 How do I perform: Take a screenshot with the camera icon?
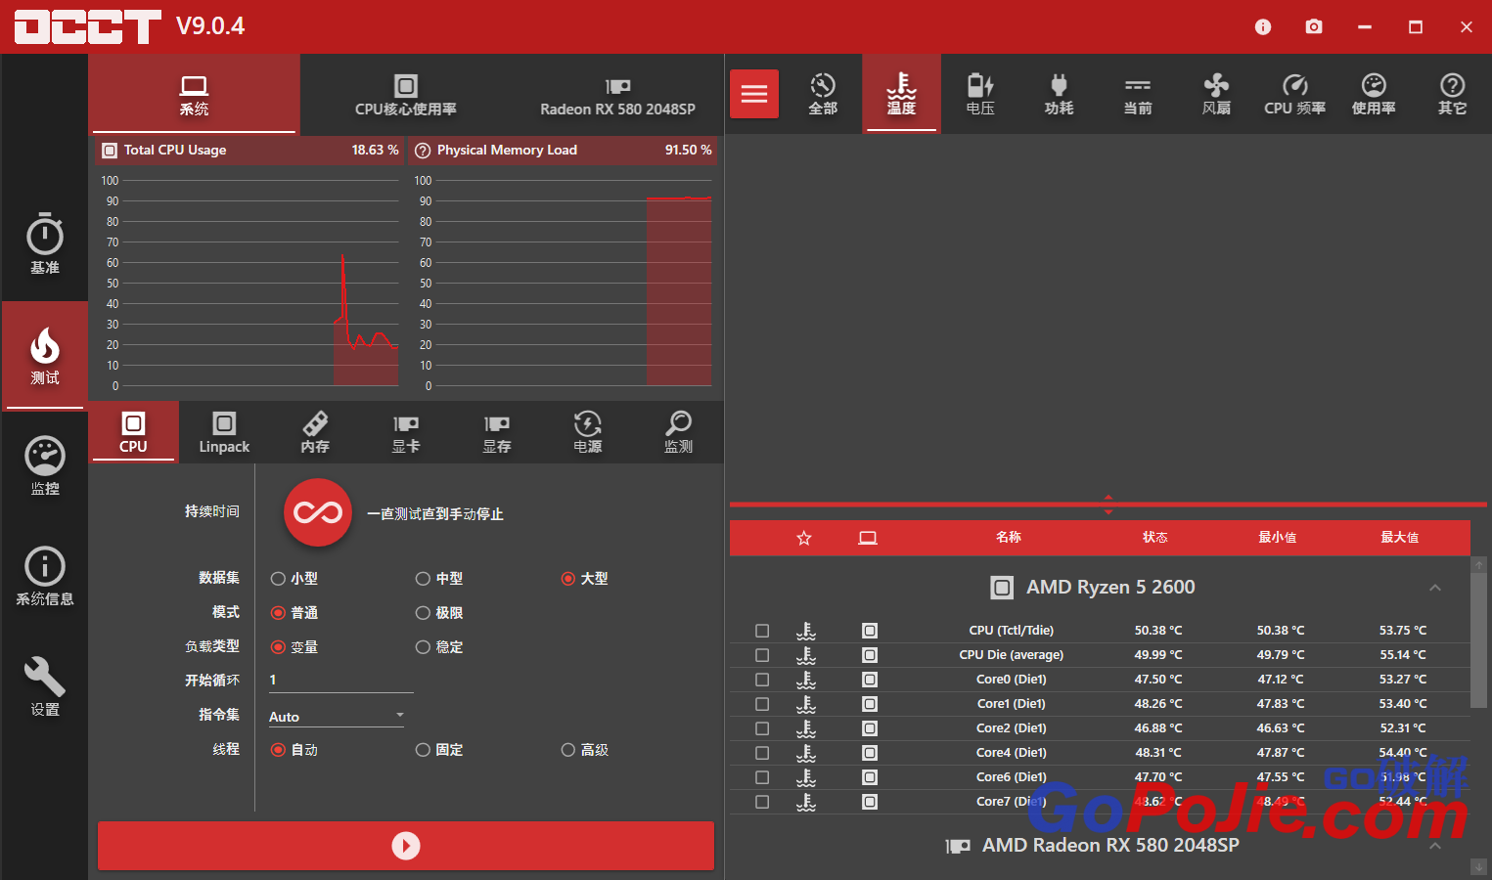1314,26
